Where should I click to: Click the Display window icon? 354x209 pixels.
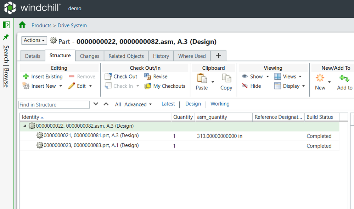pos(277,86)
